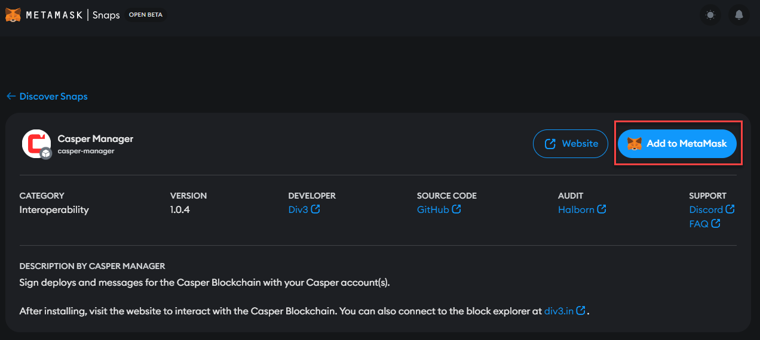Image resolution: width=760 pixels, height=340 pixels.
Task: Click external-link icon next to Div3
Action: pos(315,209)
